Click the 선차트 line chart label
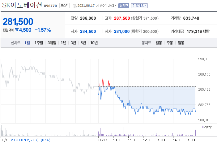 click(16, 43)
